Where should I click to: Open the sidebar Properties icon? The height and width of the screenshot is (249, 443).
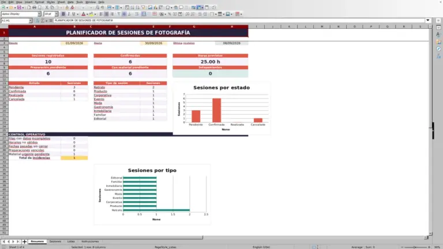[x=438, y=28]
